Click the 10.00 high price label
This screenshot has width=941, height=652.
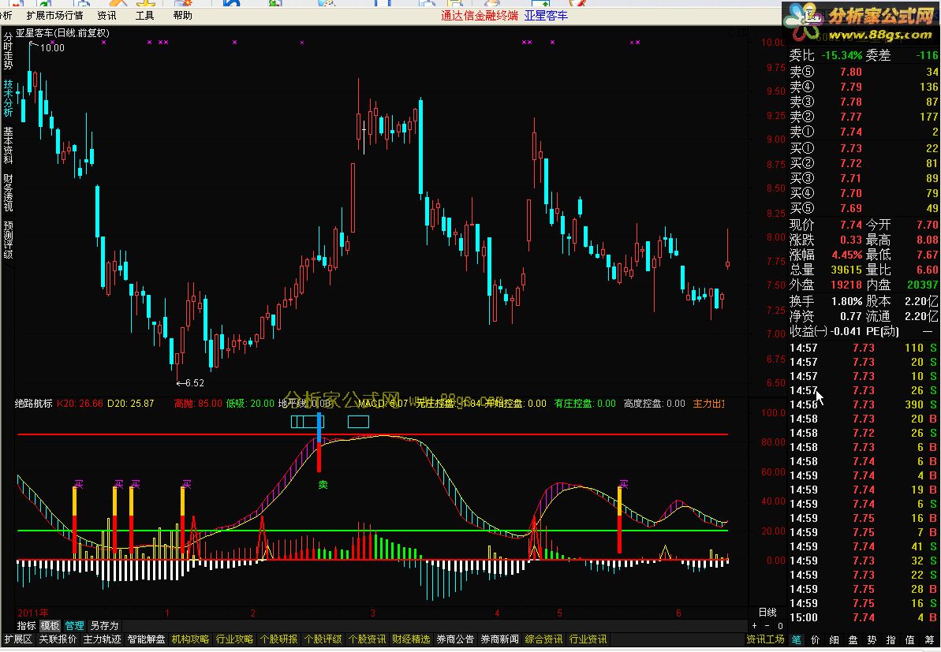[x=52, y=48]
